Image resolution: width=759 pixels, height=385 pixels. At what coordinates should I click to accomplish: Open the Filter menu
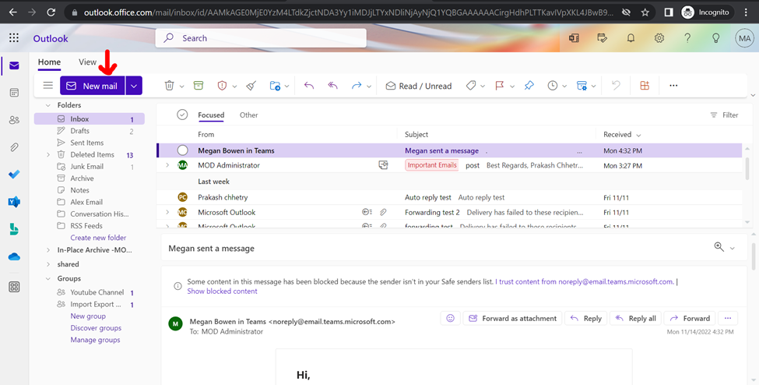tap(724, 115)
